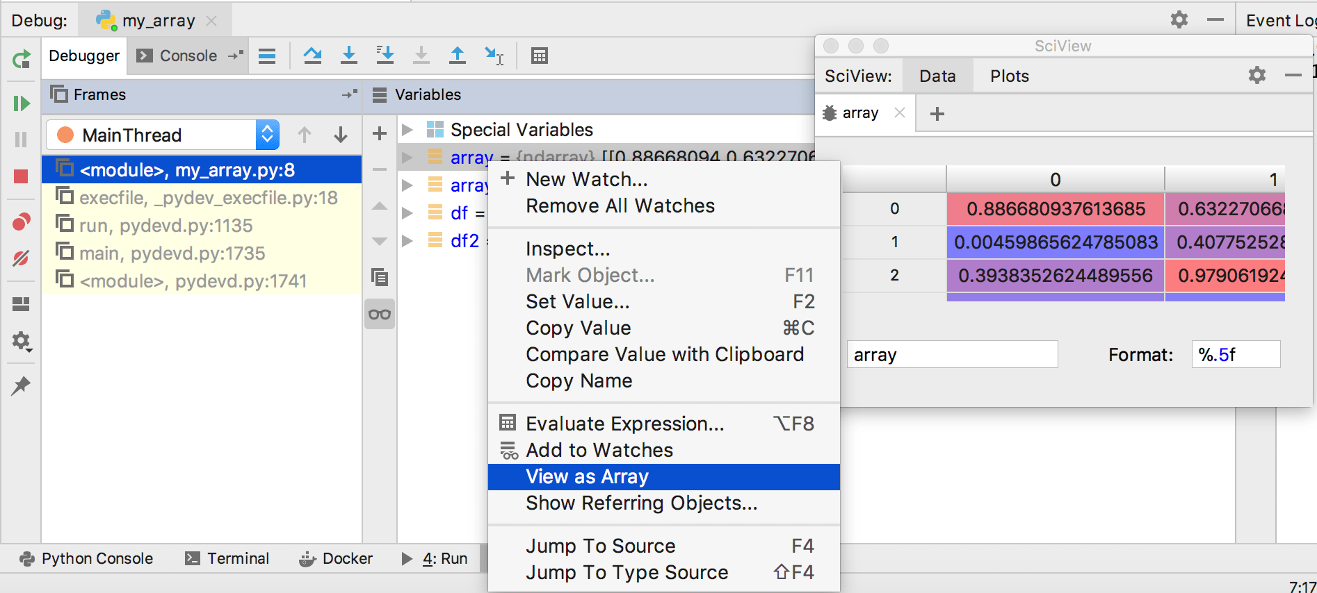Choose Remove All Watches menu item
The width and height of the screenshot is (1317, 593).
coord(664,206)
